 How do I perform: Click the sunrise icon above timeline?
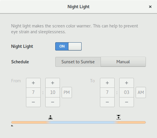click(50, 117)
